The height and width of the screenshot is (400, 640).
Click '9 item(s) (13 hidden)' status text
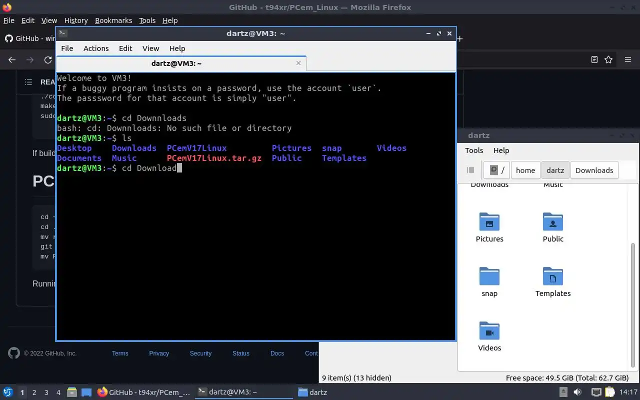click(x=356, y=378)
